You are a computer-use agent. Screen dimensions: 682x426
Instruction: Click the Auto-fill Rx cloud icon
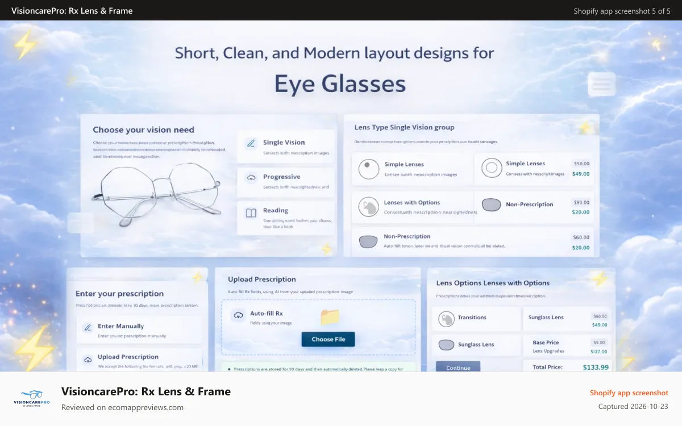pyautogui.click(x=238, y=315)
